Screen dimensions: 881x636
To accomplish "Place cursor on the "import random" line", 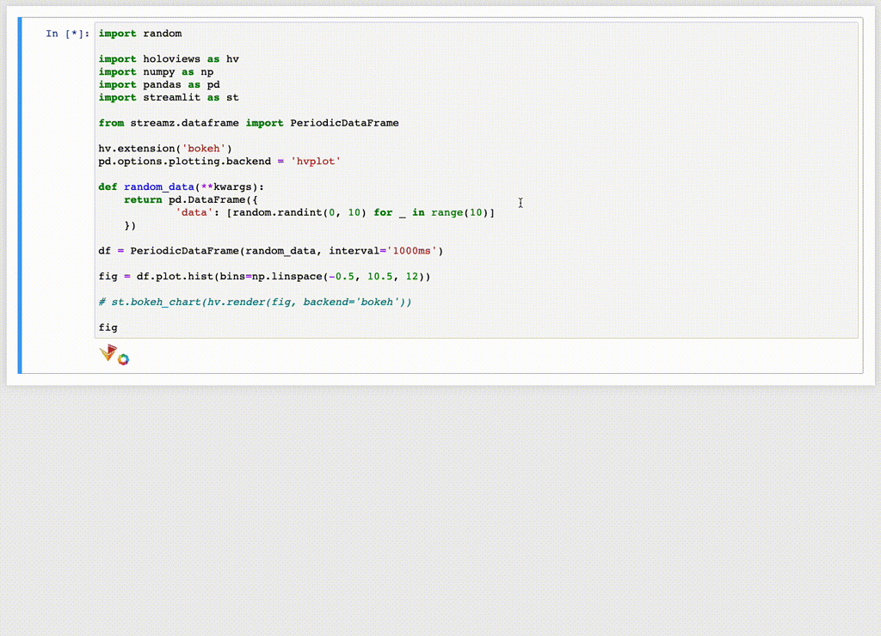I will tap(140, 34).
